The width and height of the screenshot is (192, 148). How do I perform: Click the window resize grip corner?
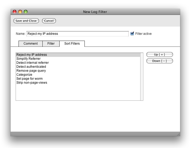click(x=178, y=134)
